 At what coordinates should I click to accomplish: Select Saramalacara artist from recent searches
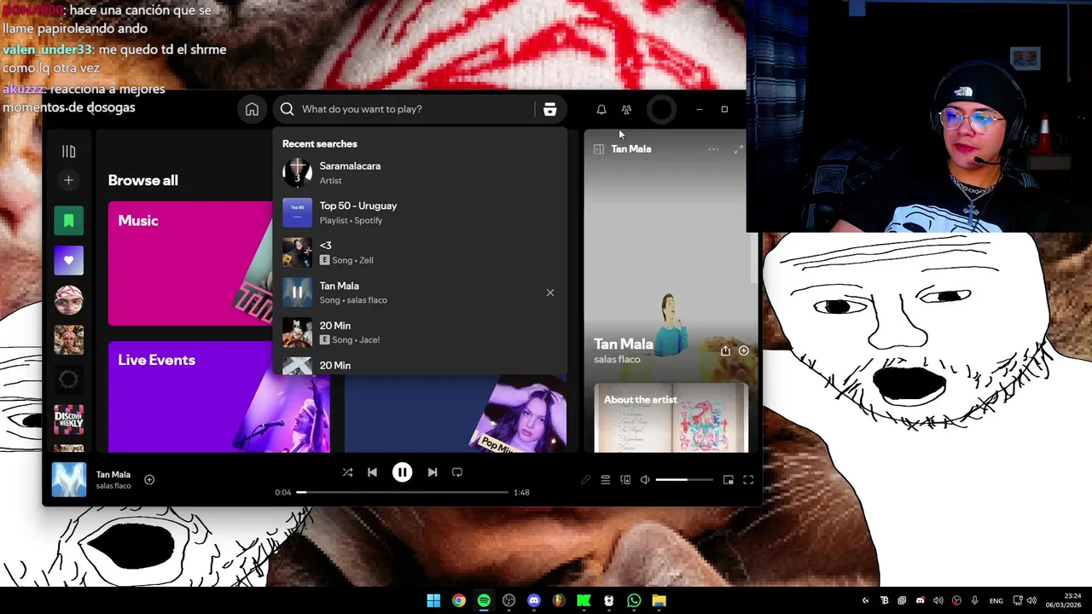pos(419,172)
